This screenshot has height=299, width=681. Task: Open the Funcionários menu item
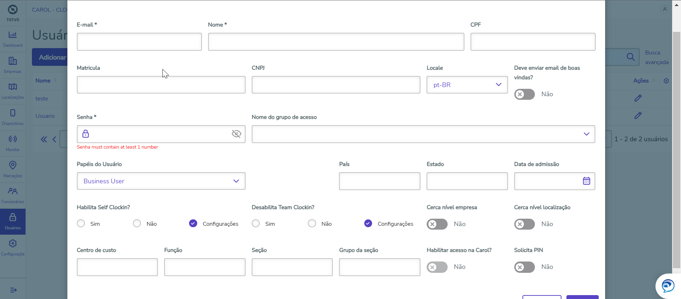tap(13, 195)
